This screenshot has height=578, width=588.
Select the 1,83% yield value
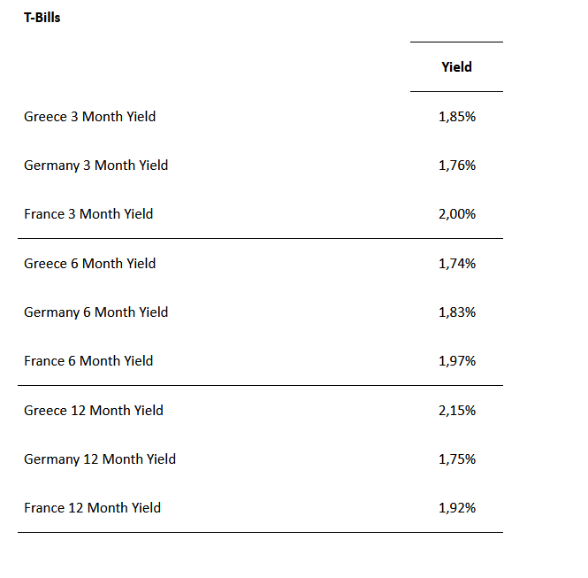click(x=457, y=312)
